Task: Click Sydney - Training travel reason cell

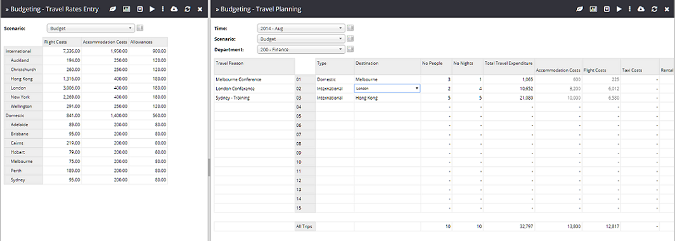Action: (x=254, y=98)
